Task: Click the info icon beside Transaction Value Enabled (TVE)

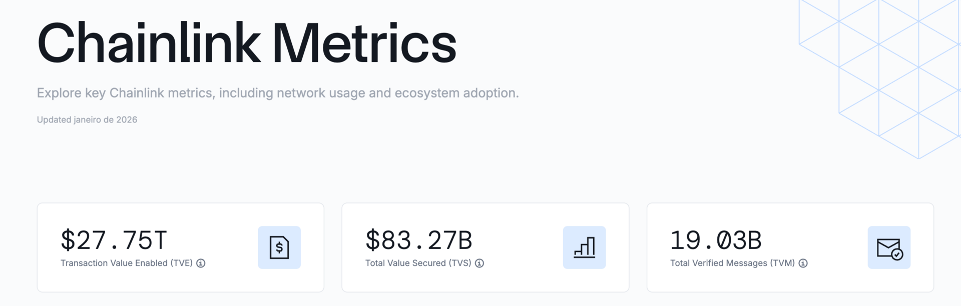Action: [201, 263]
